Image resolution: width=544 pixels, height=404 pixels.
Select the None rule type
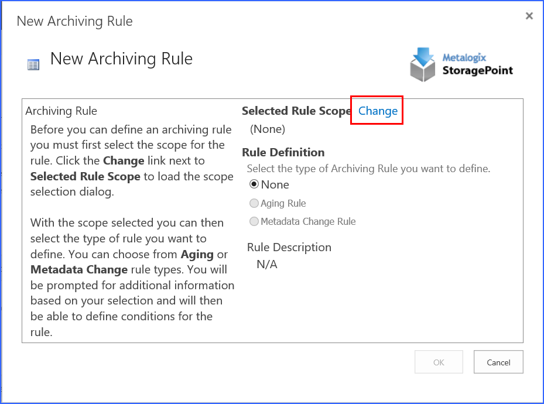click(x=254, y=184)
